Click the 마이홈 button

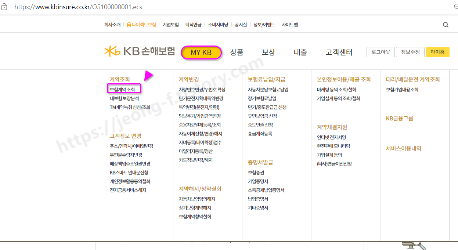pyautogui.click(x=437, y=52)
